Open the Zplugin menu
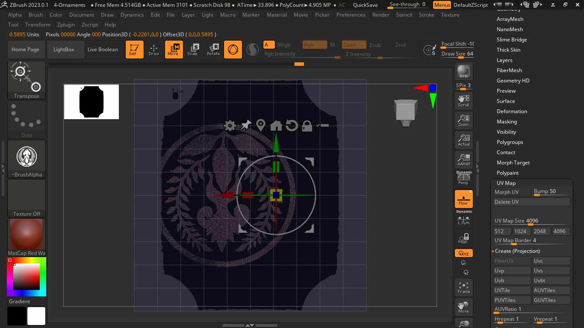 pyautogui.click(x=66, y=25)
